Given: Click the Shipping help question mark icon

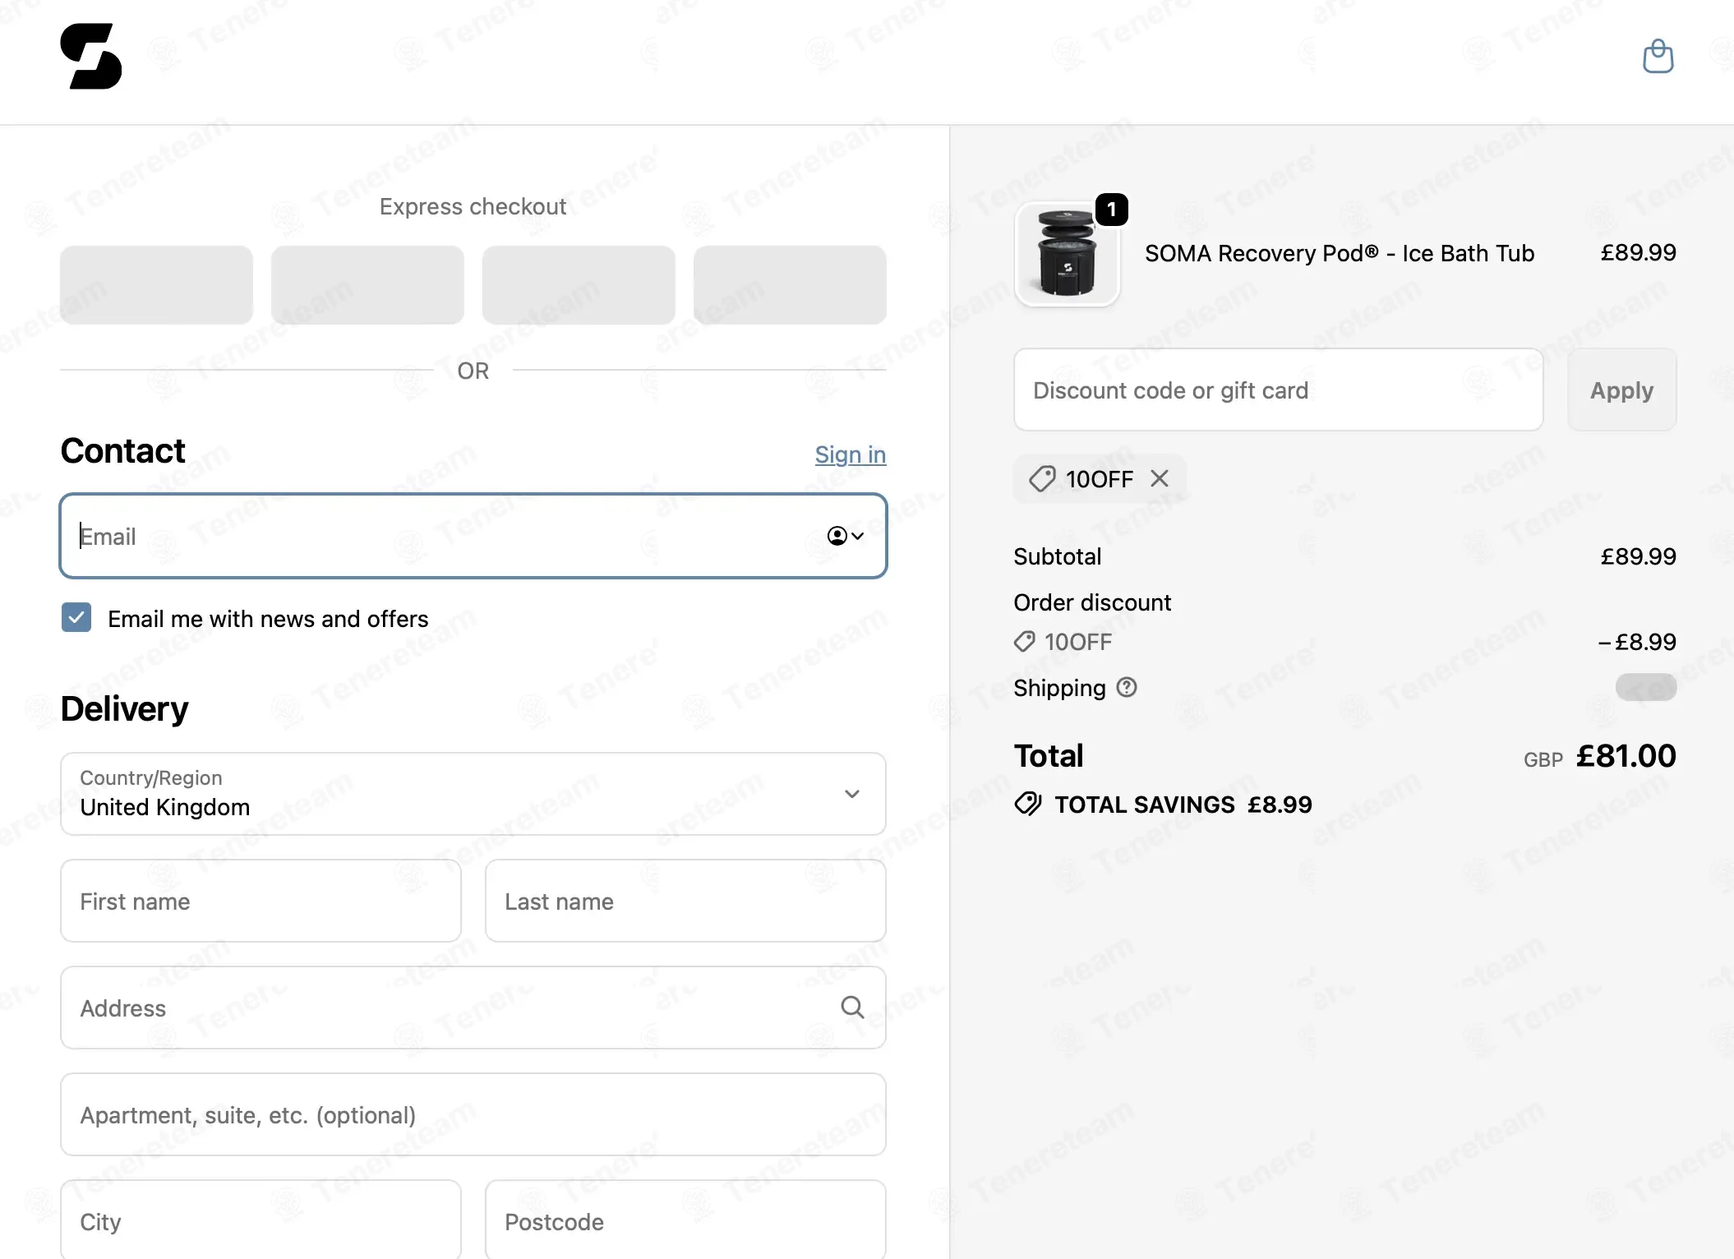Looking at the screenshot, I should (x=1127, y=687).
